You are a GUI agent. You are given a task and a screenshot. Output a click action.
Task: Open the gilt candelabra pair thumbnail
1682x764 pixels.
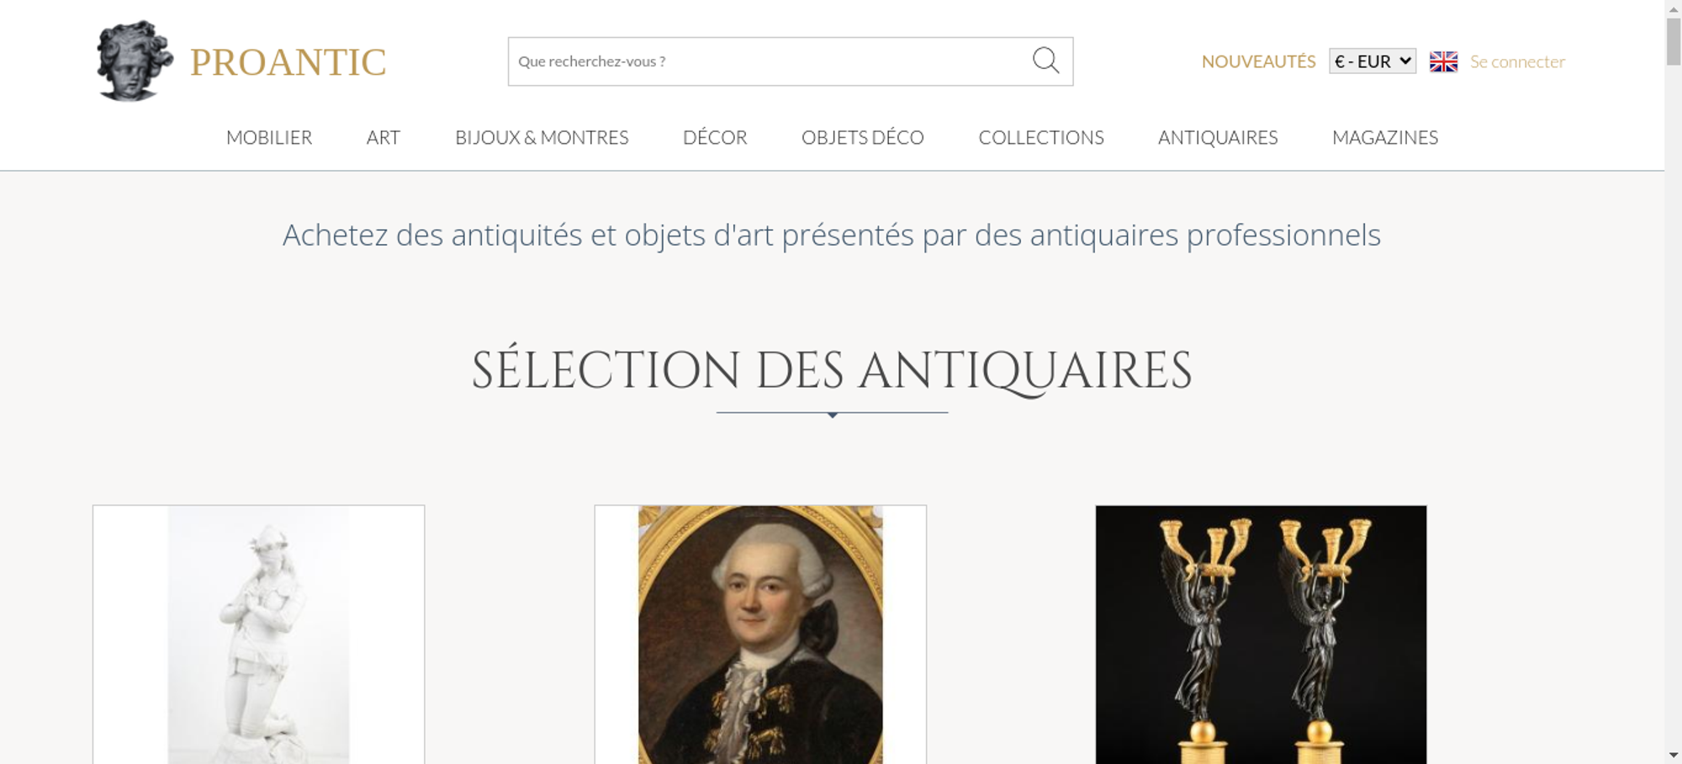(1261, 634)
